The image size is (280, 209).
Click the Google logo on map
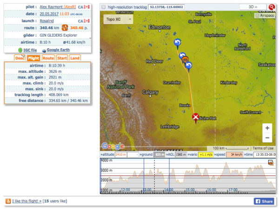113,146
